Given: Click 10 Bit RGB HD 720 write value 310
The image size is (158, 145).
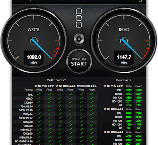Looking at the screenshot, I should click(129, 121).
